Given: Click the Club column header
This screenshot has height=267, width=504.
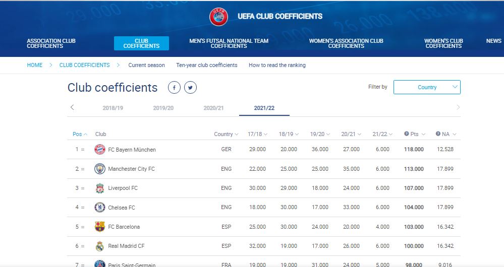Looking at the screenshot, I should tap(100, 134).
